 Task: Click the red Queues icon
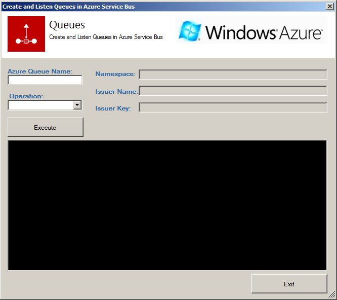point(26,34)
